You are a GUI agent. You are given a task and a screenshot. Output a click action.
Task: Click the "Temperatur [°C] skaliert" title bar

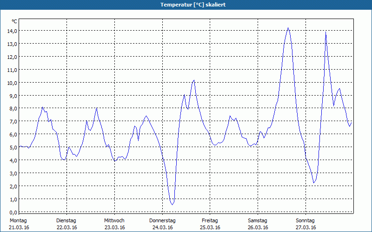(x=186, y=4)
